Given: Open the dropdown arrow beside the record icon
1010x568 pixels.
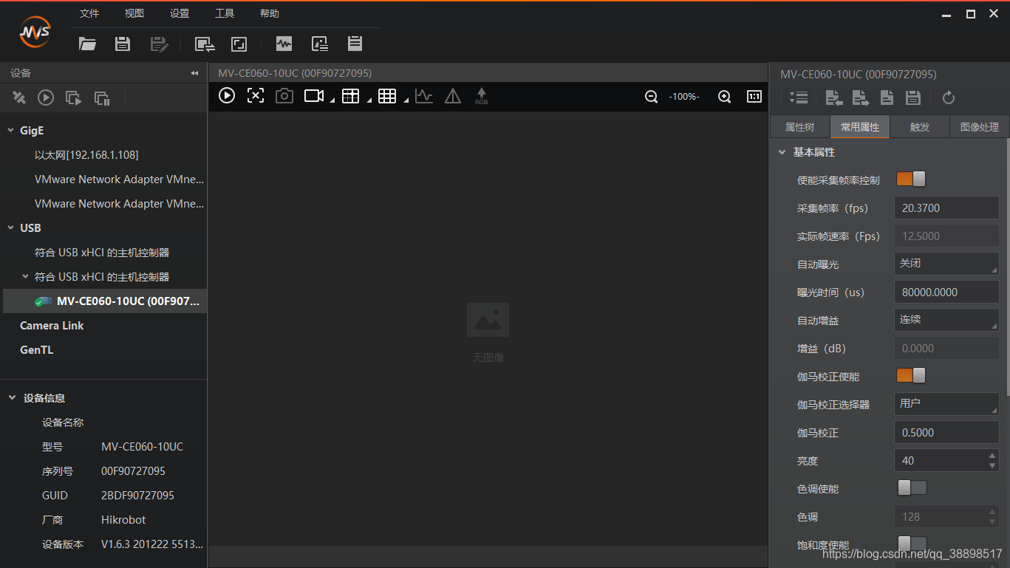Looking at the screenshot, I should [x=332, y=100].
